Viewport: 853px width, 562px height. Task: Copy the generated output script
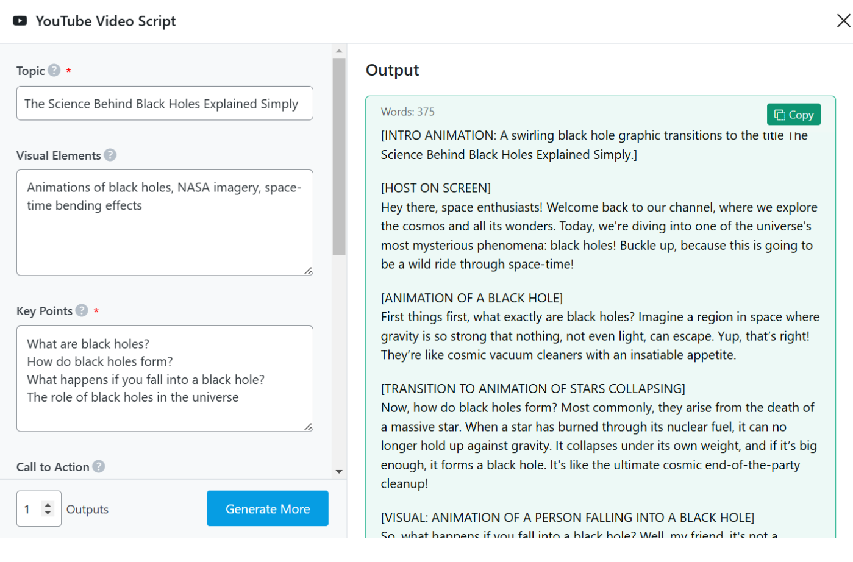(x=793, y=115)
